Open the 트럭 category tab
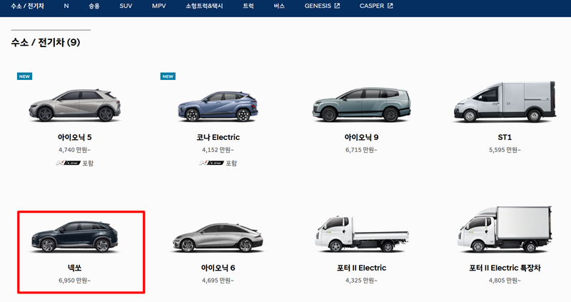This screenshot has width=571, height=302. pyautogui.click(x=248, y=6)
